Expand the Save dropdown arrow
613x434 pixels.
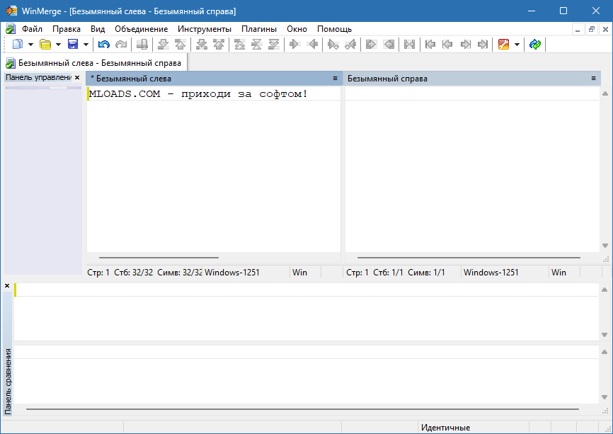point(86,45)
